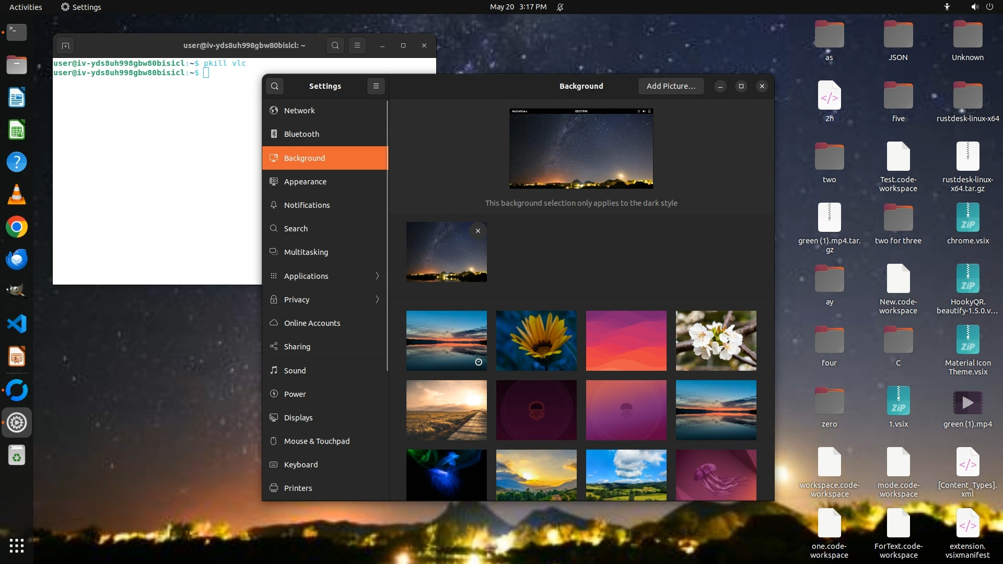Expand the Privacy settings chevron
Viewport: 1003px width, 564px height.
(377, 299)
